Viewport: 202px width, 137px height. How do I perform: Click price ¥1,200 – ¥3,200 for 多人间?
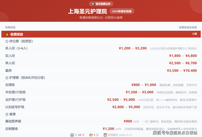pos(133,48)
